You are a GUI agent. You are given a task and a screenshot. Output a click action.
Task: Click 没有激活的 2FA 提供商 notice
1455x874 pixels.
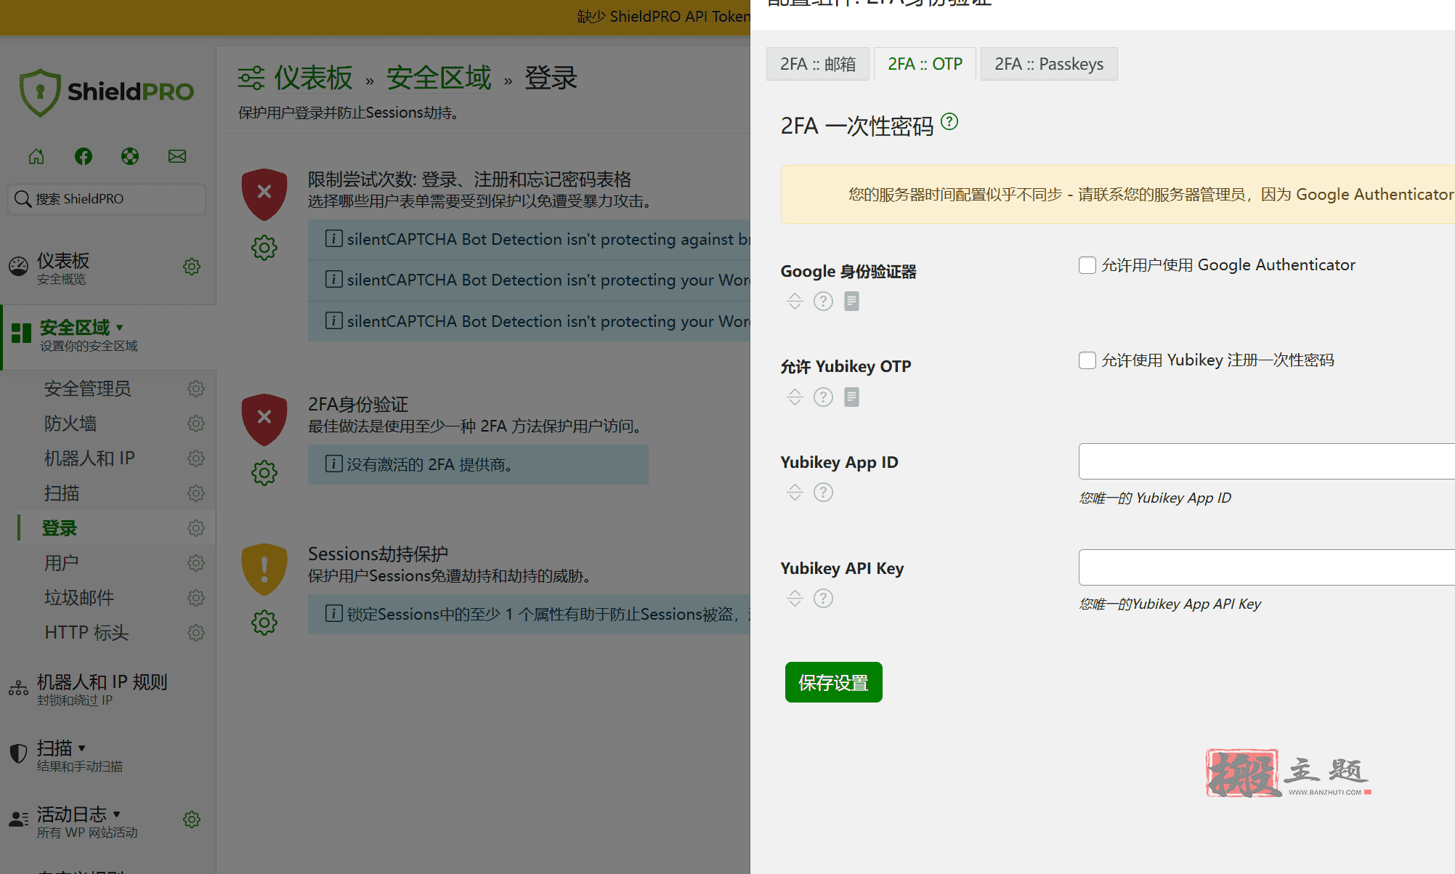click(478, 464)
